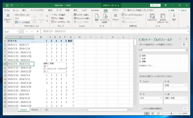Screen dimensions: 193x118
Task: Select column H header
Action: (x=80, y=37)
